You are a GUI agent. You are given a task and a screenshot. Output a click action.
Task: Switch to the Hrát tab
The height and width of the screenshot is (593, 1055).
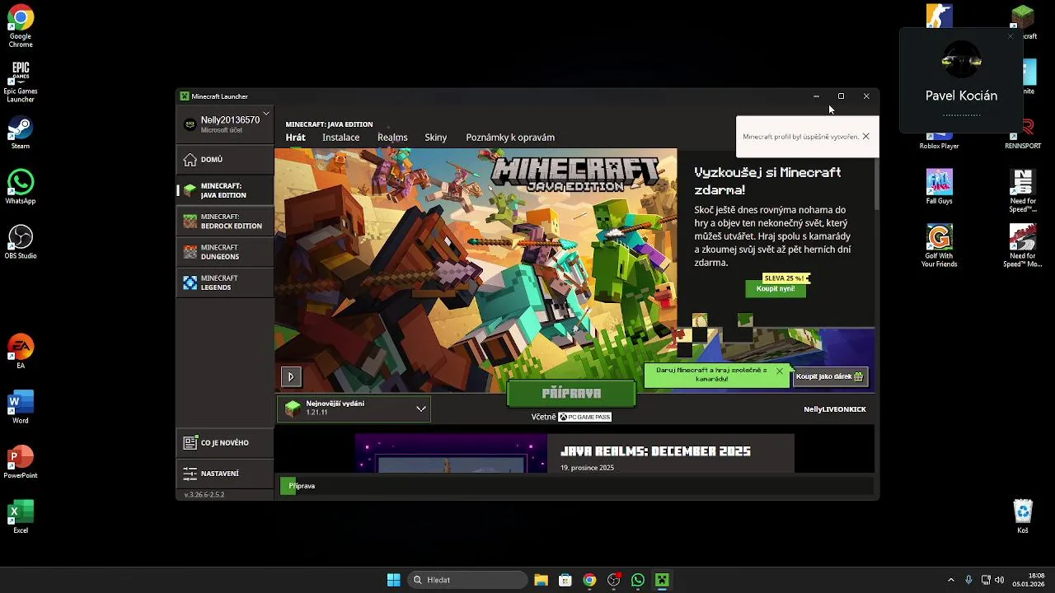tap(295, 138)
